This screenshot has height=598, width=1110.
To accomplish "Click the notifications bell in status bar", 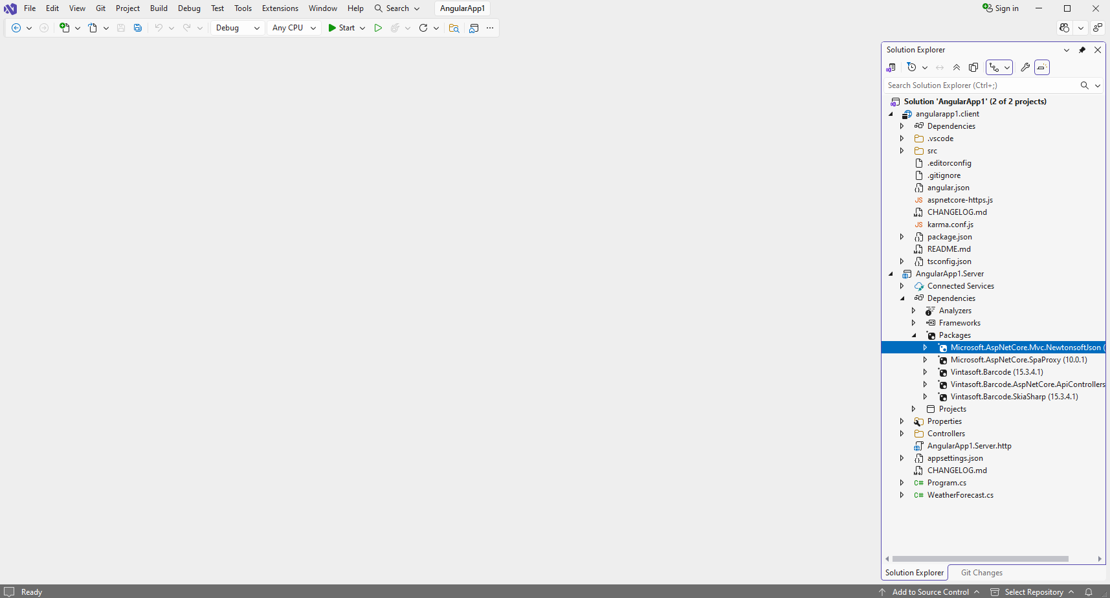I will pos(1089,592).
